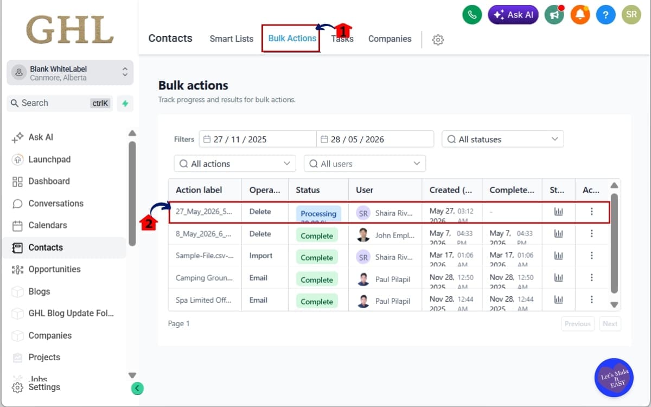The width and height of the screenshot is (651, 407).
Task: Switch to the Smart Lists tab
Action: pyautogui.click(x=232, y=39)
